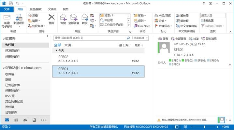Open the Move (移动) dropdown
234x130 pixels.
(x=140, y=16)
